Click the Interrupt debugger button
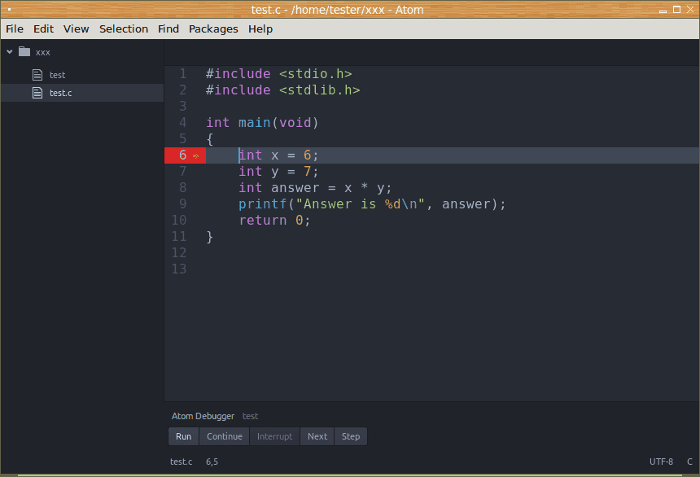The height and width of the screenshot is (477, 700). point(274,436)
